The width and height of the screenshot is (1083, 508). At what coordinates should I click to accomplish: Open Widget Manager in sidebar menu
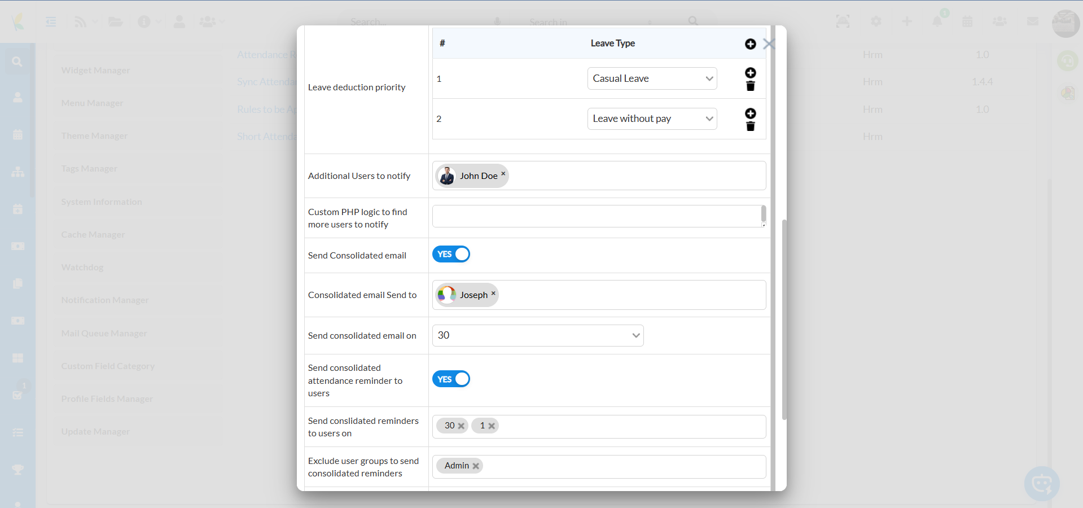pos(95,71)
